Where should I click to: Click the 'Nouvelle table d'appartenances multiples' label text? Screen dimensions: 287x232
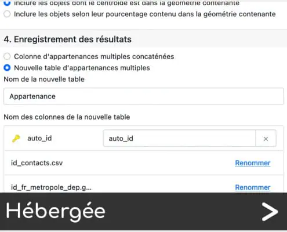coord(82,68)
